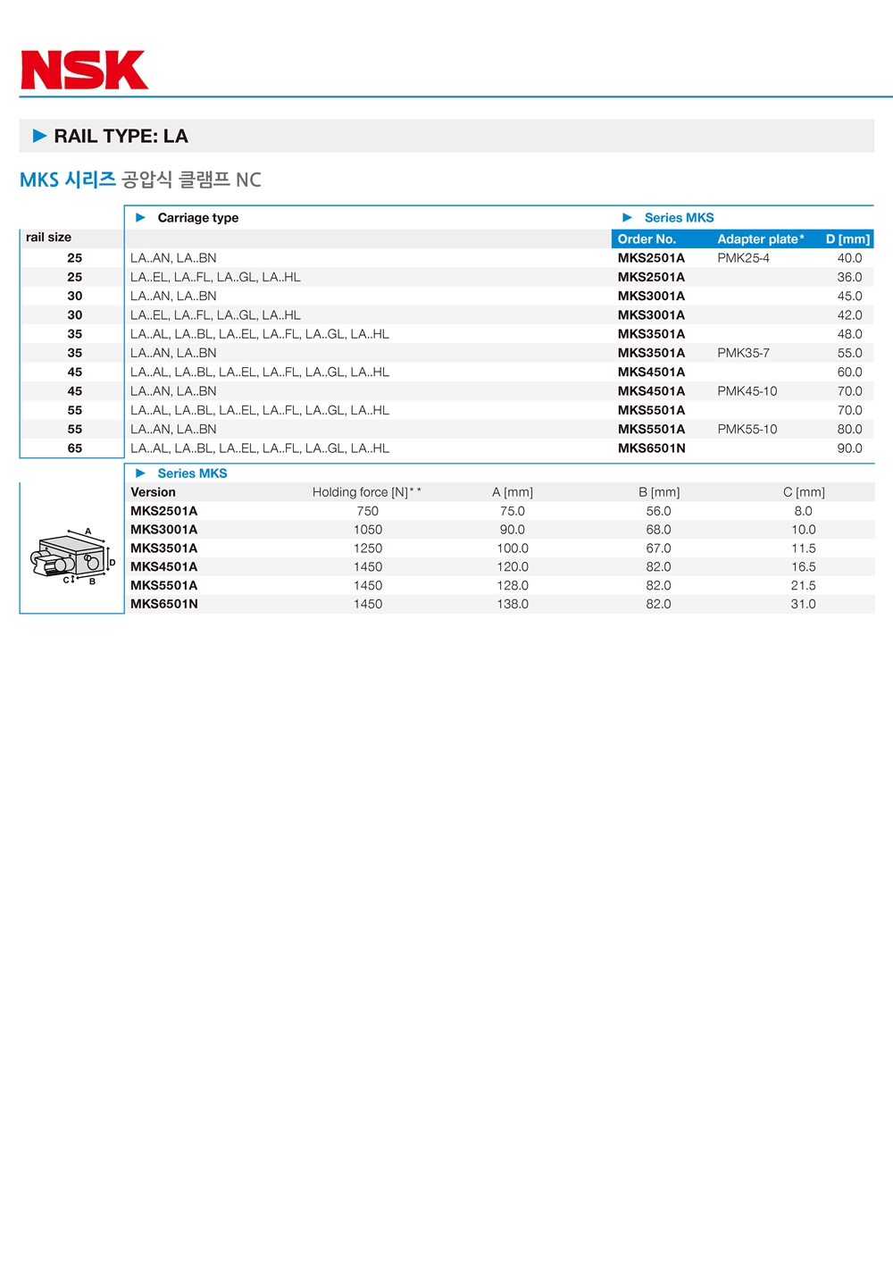Select "MKS3001A" in the Version column
This screenshot has width=893, height=1264.
(163, 530)
